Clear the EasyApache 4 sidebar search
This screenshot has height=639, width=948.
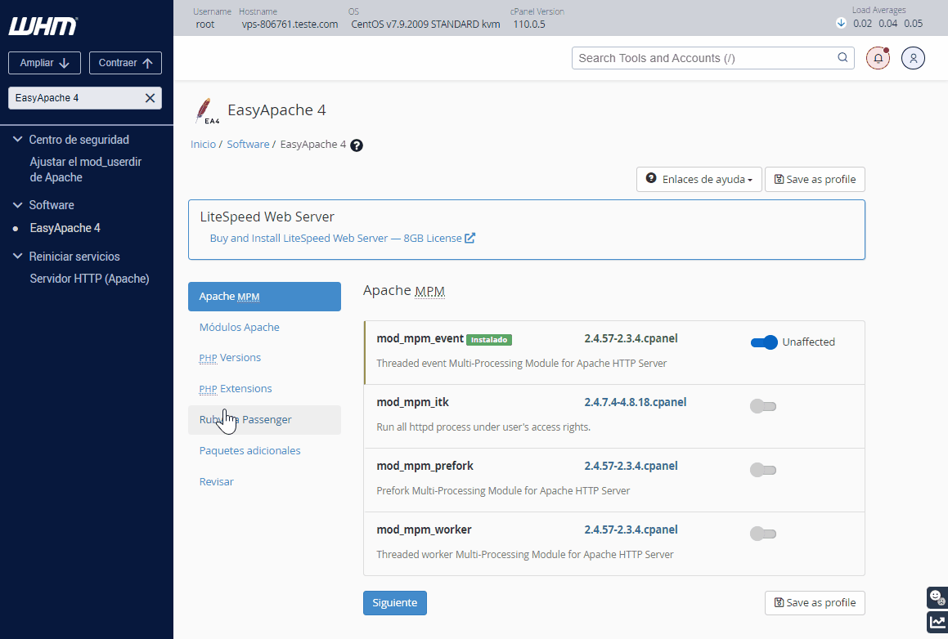[150, 98]
